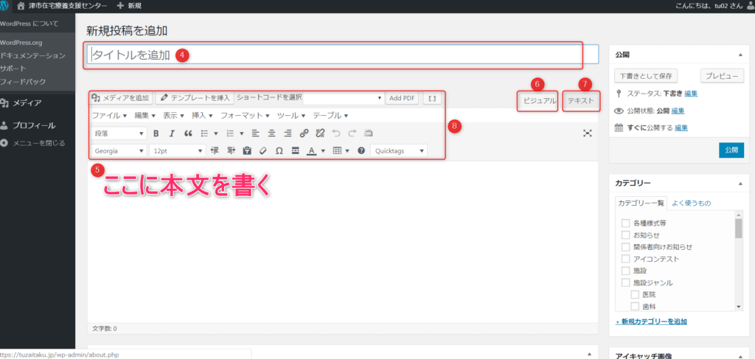Image resolution: width=755 pixels, height=359 pixels.
Task: Select the 医院 subcategory checkbox
Action: (x=634, y=294)
